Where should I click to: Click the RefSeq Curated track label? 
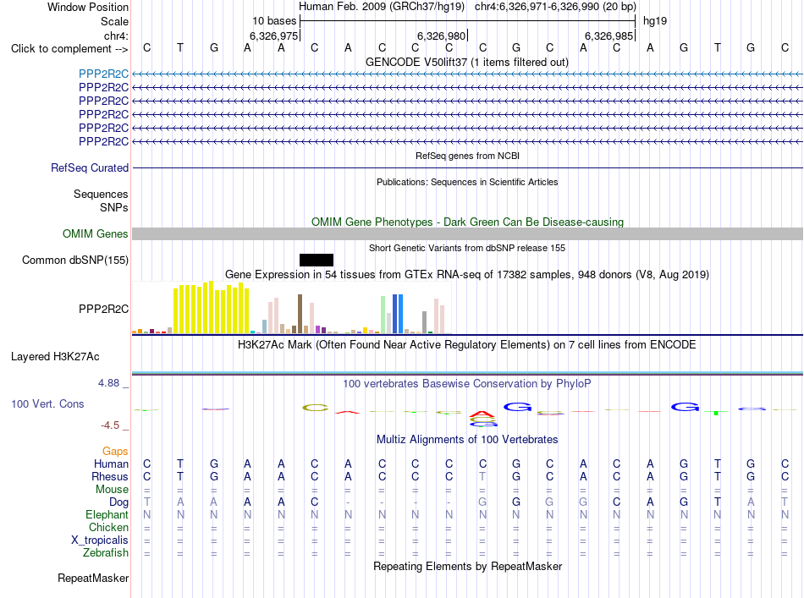pyautogui.click(x=90, y=167)
